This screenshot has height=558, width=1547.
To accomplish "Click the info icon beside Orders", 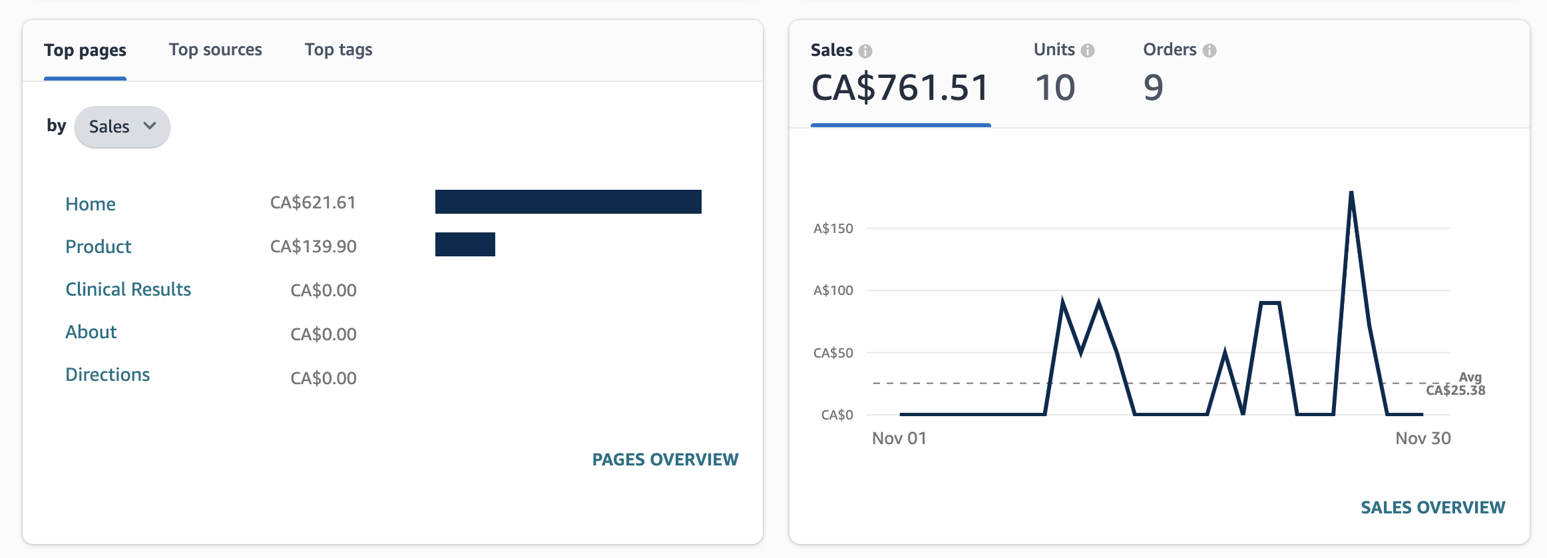I will tap(1210, 51).
